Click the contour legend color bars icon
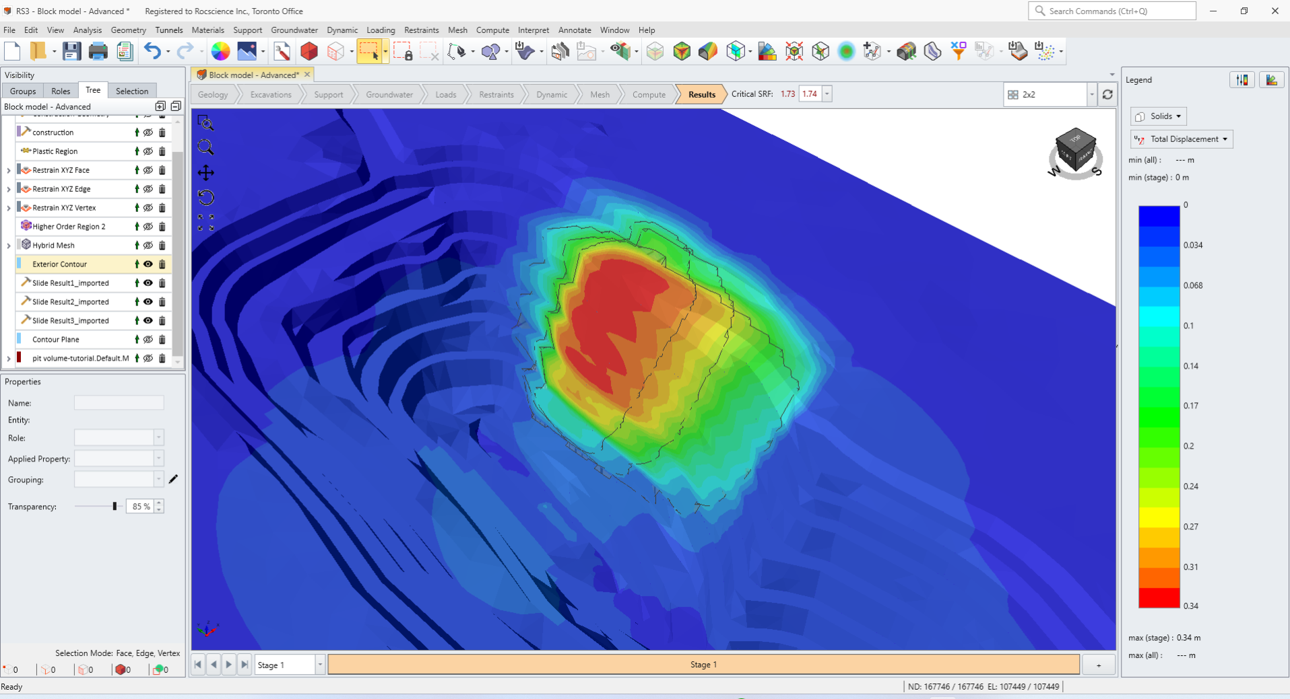Image resolution: width=1290 pixels, height=699 pixels. (767, 51)
